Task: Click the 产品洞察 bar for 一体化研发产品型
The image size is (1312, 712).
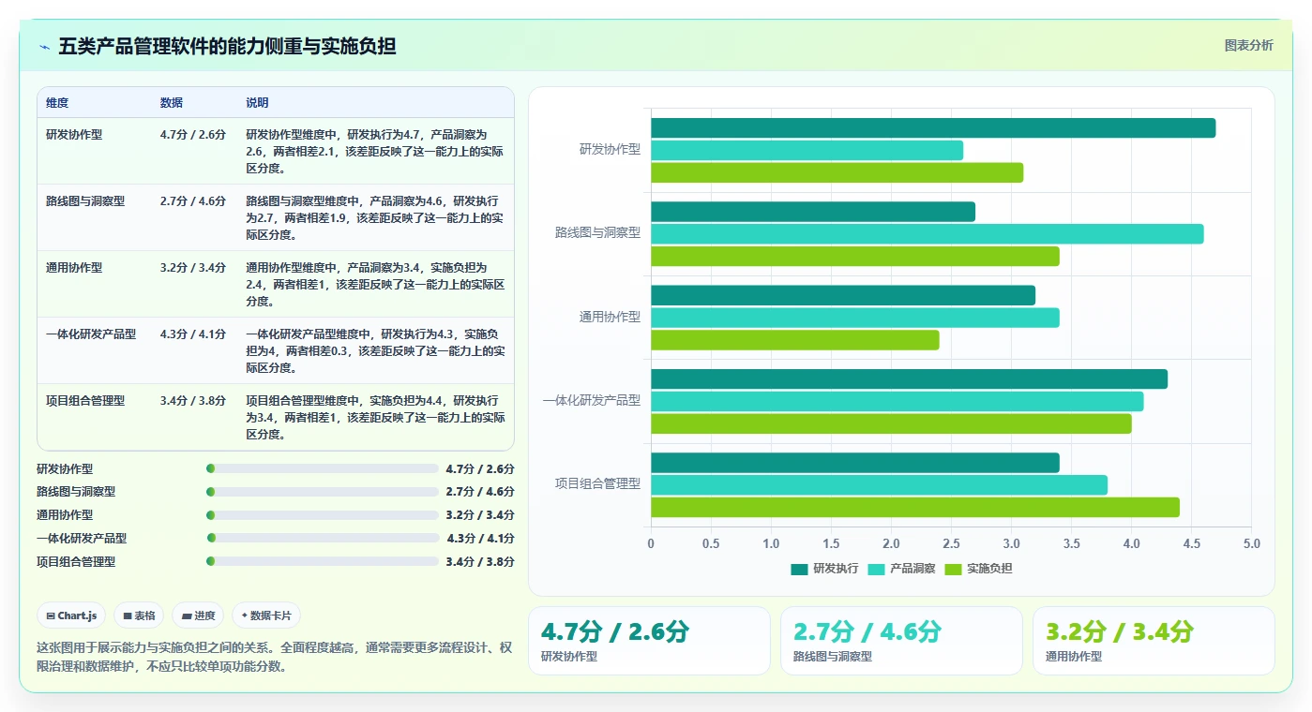Action: tap(897, 401)
